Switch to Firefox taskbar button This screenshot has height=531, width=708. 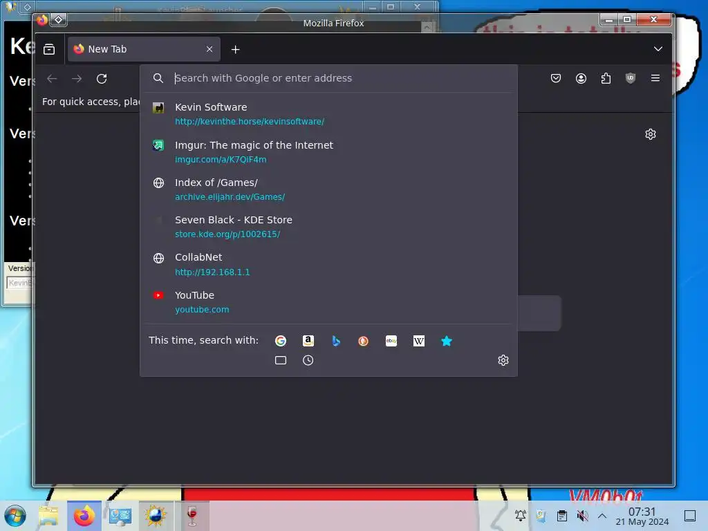(84, 516)
